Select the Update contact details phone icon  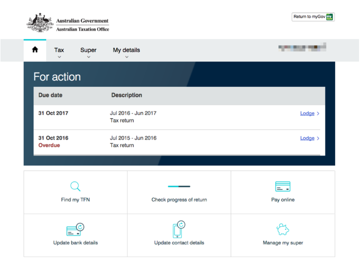(179, 230)
